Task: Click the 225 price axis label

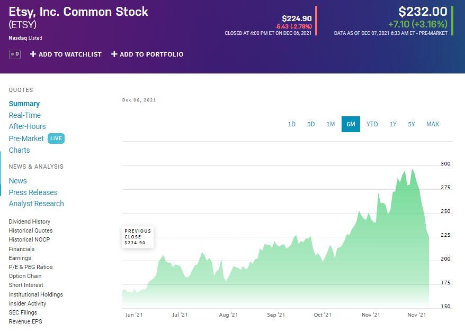Action: 445,235
